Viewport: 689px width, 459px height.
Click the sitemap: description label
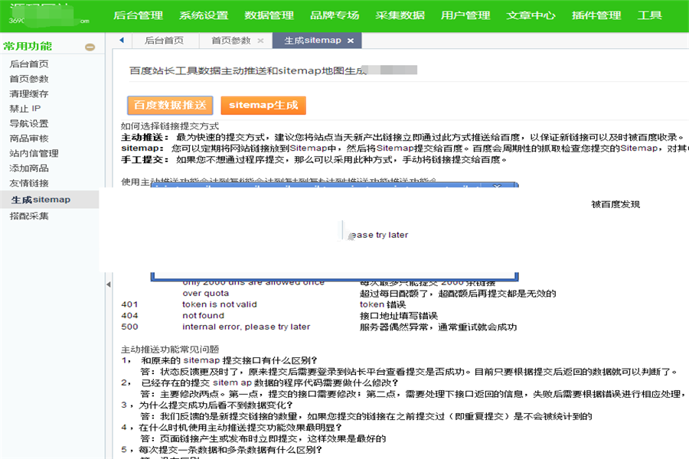click(142, 148)
